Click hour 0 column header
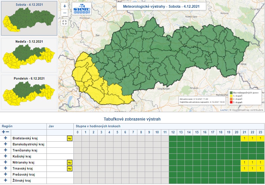265x185 pixels. (x=77, y=132)
